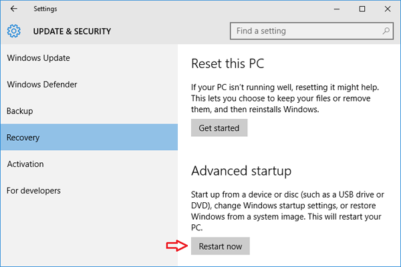
Task: Open the Windows Update section
Action: click(x=38, y=58)
